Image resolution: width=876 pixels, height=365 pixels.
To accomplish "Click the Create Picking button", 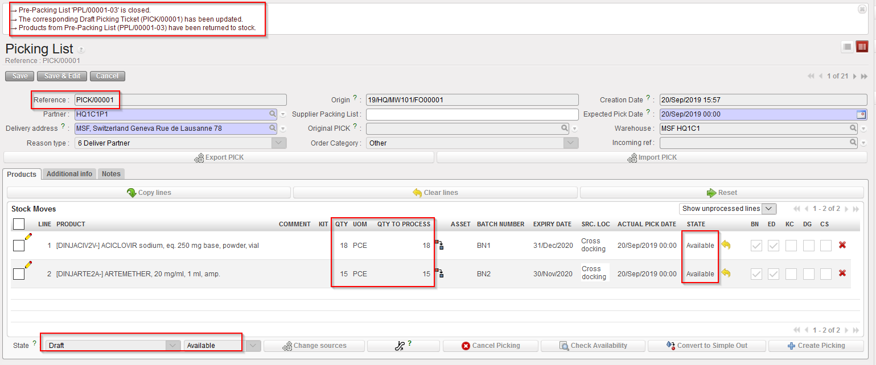I will tap(816, 346).
